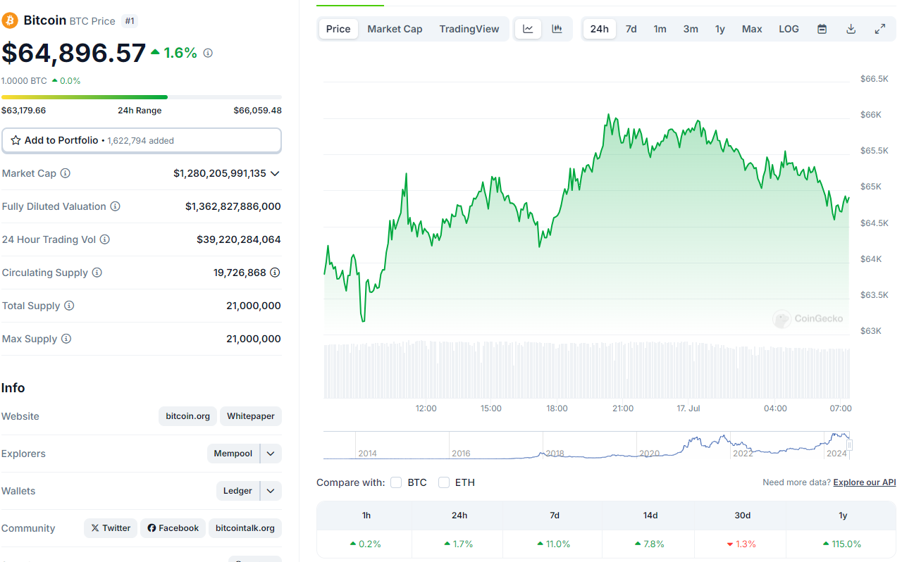The height and width of the screenshot is (562, 902).
Task: Switch to candlestick chart icon
Action: [557, 29]
